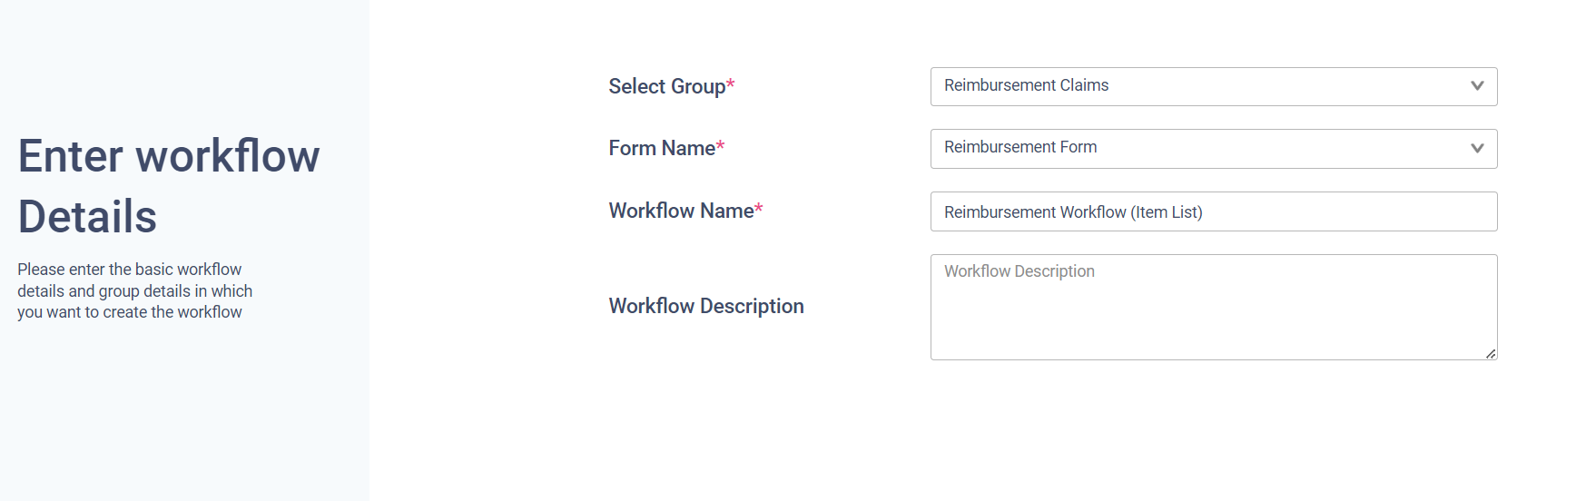Click the word 'Details' in the heading

point(87,217)
